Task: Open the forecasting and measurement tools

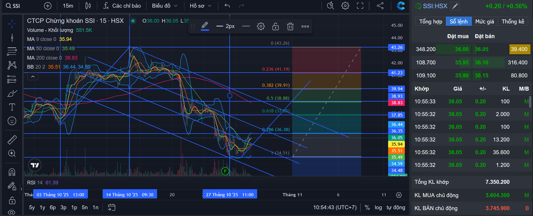Action: click(x=12, y=79)
